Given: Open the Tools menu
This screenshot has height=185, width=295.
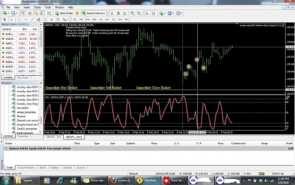Looking at the screenshot, I should point(48,8).
